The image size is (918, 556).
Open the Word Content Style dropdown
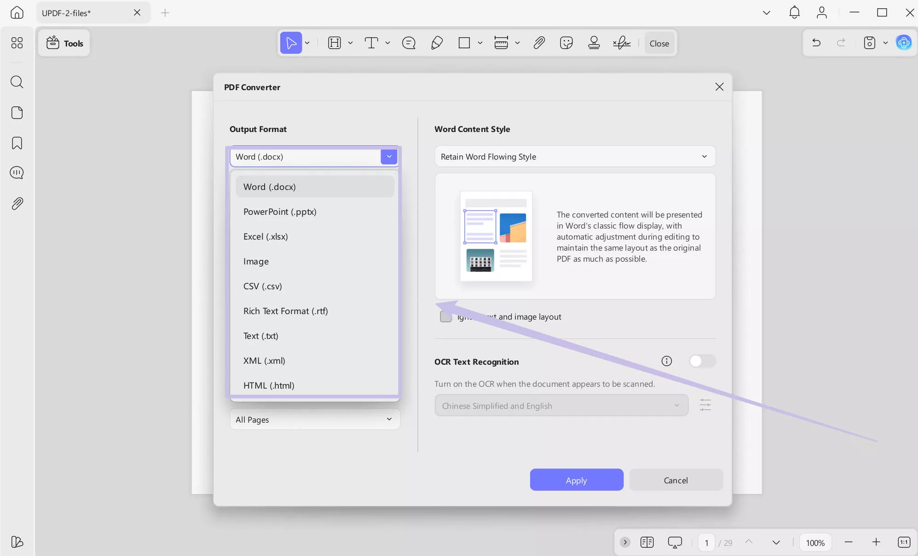point(575,156)
